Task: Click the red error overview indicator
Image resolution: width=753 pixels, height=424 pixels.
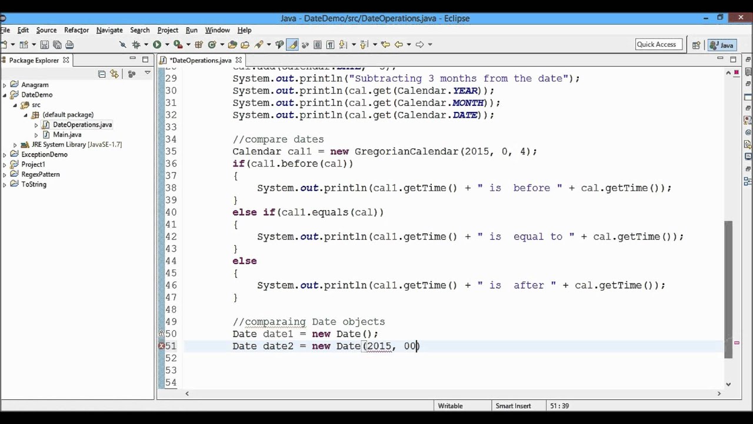Action: pos(736,72)
